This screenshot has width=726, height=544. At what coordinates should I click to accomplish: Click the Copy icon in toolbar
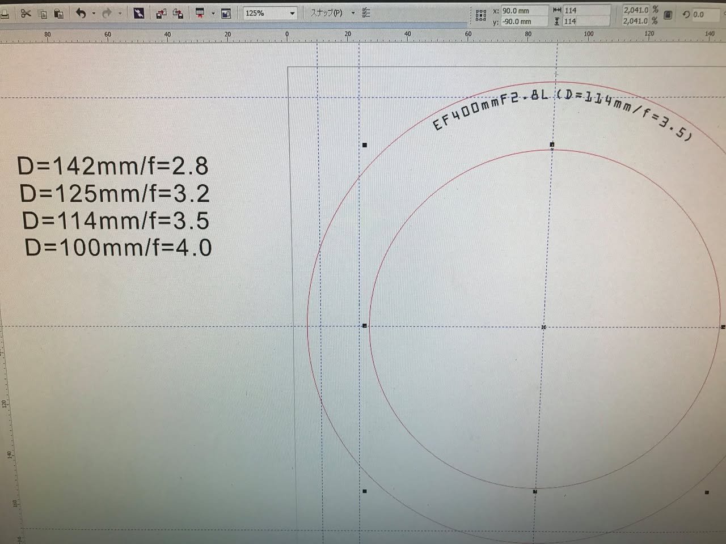[43, 14]
